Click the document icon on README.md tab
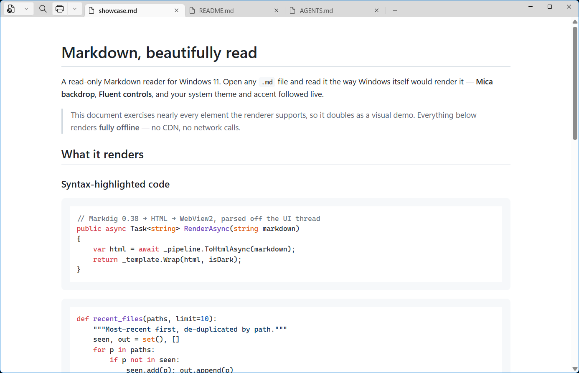This screenshot has width=579, height=373. 192,10
